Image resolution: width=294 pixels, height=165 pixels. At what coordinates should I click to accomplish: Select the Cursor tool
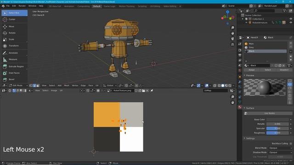tap(14, 19)
